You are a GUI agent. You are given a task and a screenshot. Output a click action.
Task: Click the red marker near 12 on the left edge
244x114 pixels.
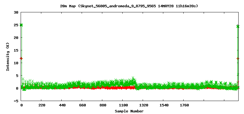21,58
